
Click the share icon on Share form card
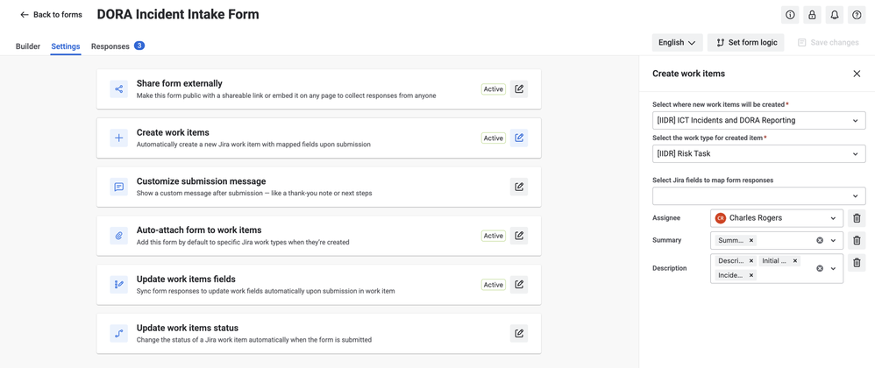pyautogui.click(x=119, y=89)
